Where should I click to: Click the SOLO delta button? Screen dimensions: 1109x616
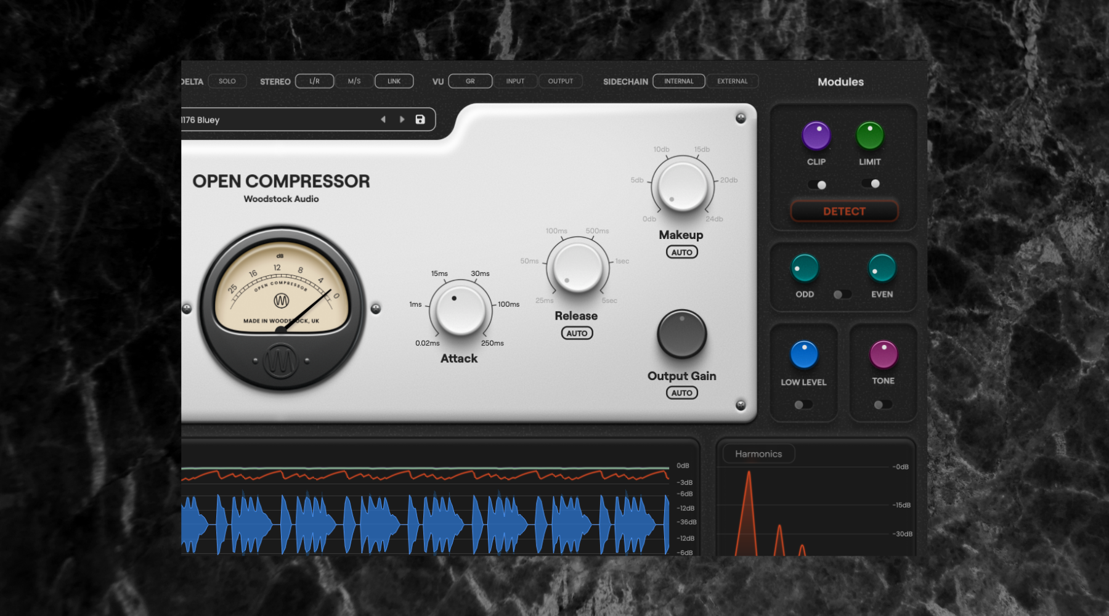coord(227,81)
